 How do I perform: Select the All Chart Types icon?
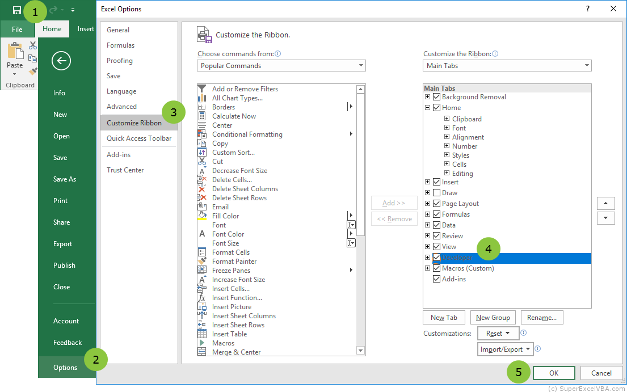202,98
